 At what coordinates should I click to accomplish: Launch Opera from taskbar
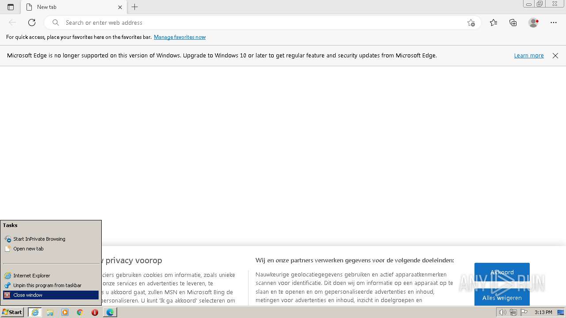95,312
